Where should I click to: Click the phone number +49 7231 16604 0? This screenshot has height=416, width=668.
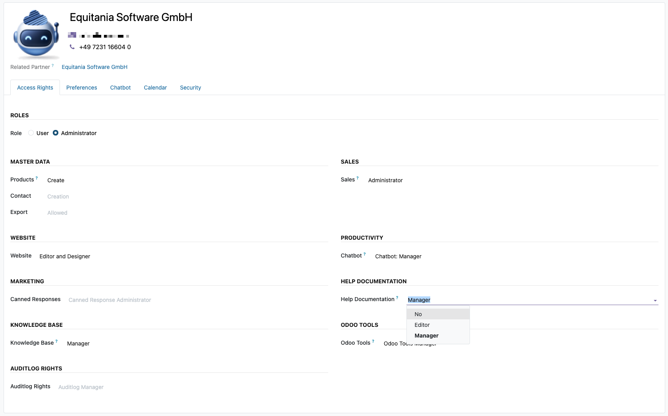[105, 47]
